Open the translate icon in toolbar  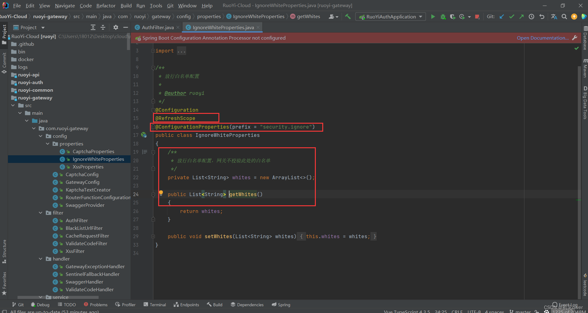click(x=554, y=17)
